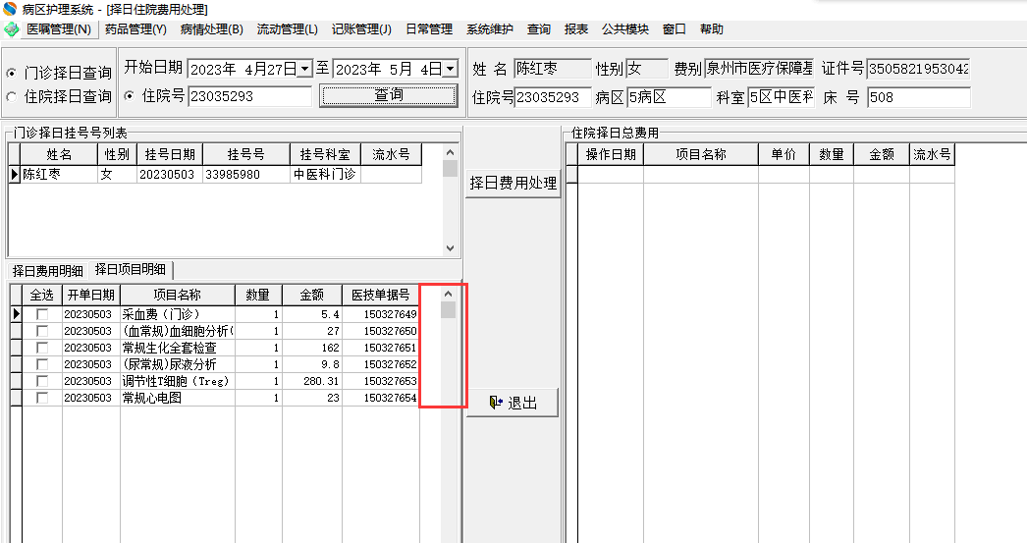Click amount 280.31 cell
Image resolution: width=1027 pixels, height=543 pixels.
point(312,381)
